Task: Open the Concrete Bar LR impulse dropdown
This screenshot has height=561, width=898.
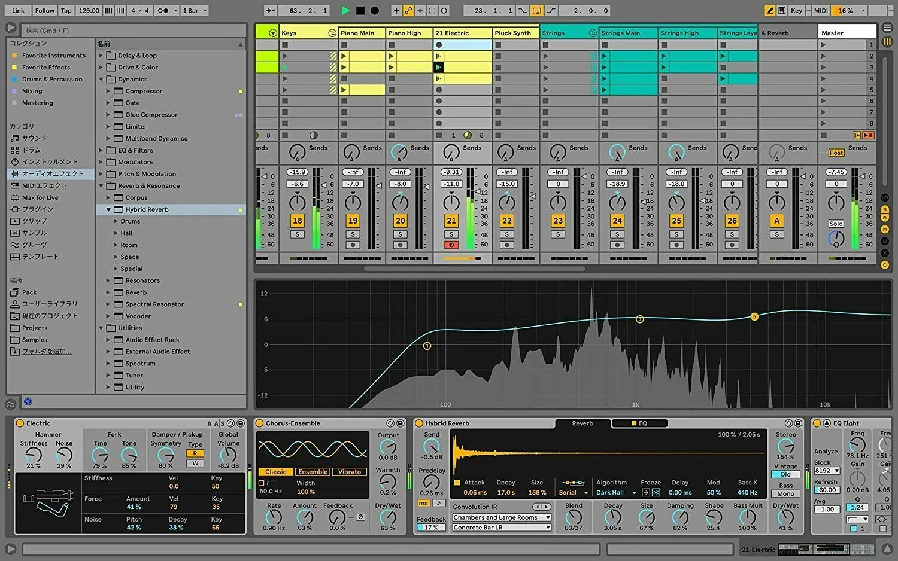Action: tap(502, 528)
